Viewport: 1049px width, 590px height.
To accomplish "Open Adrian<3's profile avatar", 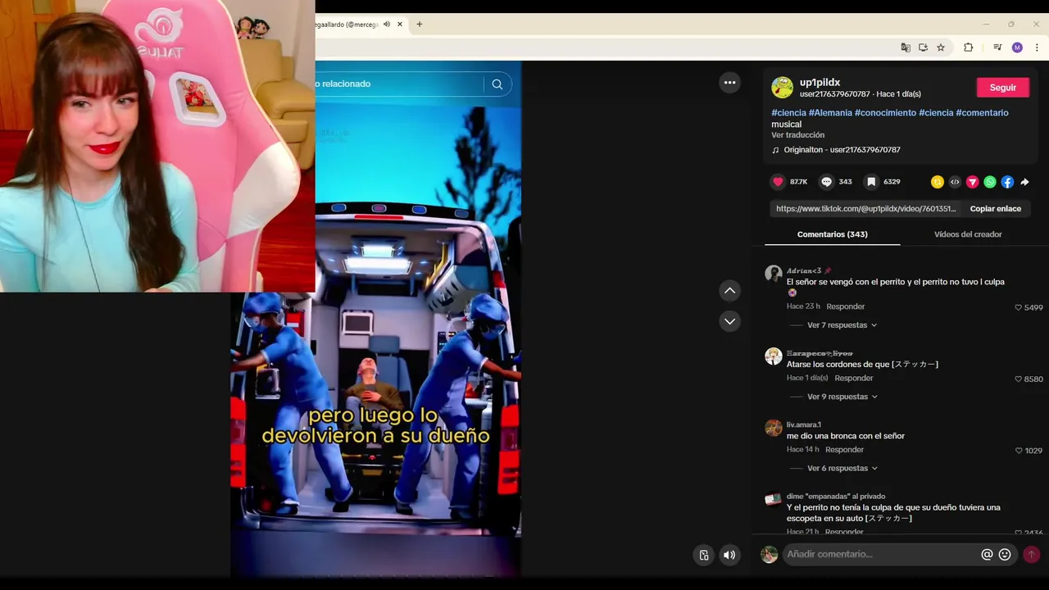I will [x=774, y=274].
